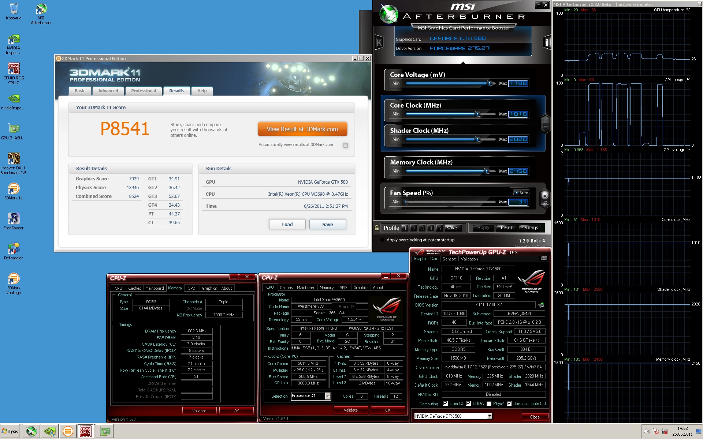Click the Afterburner profile save button
Screen dimensions: 703x439
tap(452, 228)
